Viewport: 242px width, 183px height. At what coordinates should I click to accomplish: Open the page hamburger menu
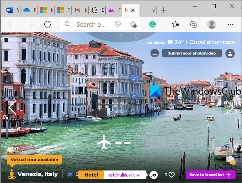coord(155,53)
